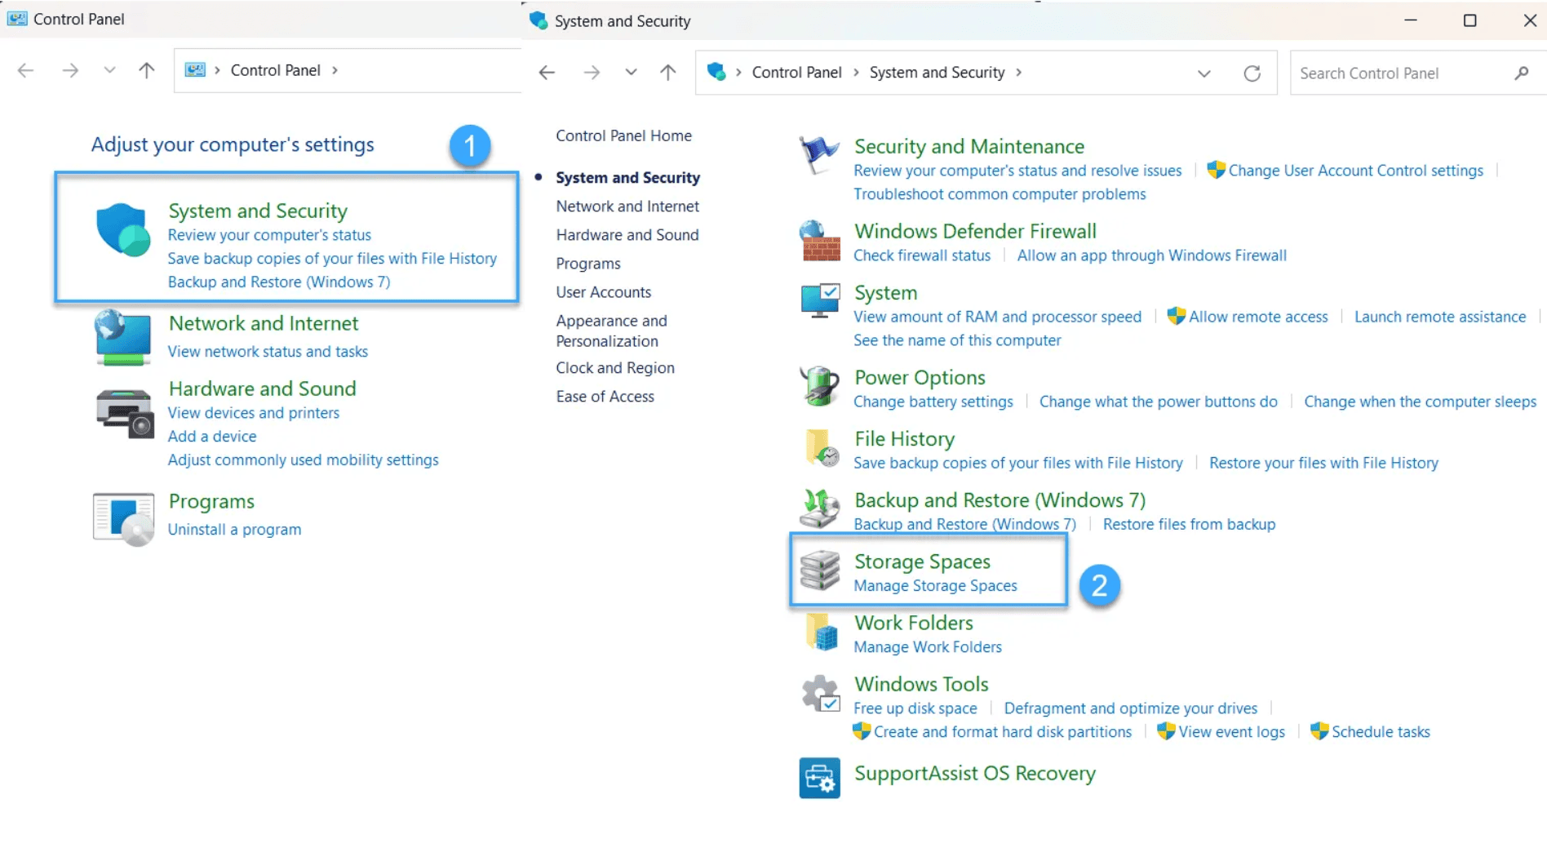The width and height of the screenshot is (1547, 857).
Task: Open Schedule tasks link
Action: 1381,732
